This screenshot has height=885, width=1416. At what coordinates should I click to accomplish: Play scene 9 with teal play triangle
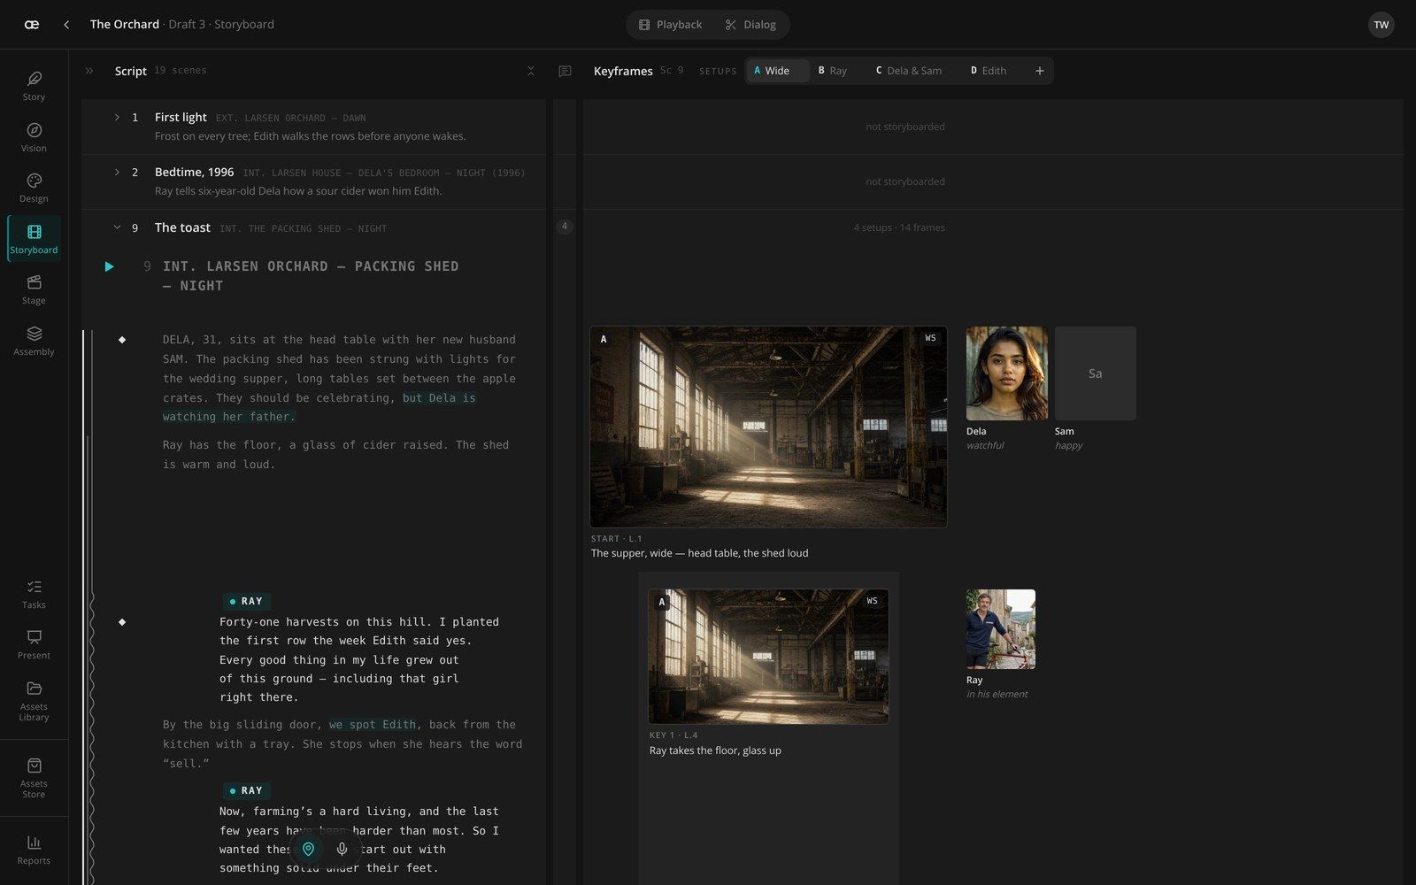[109, 266]
